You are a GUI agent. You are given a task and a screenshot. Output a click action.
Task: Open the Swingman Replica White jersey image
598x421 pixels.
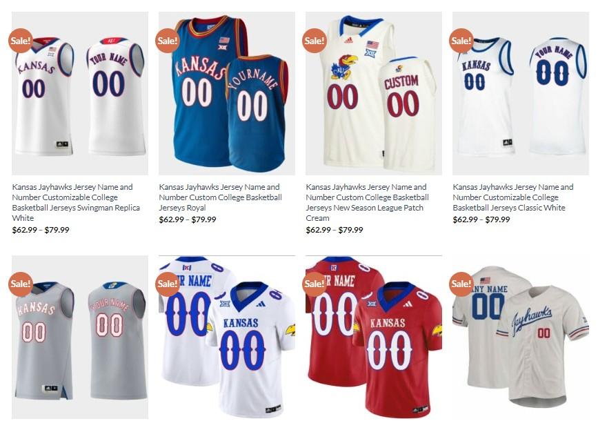[x=80, y=93]
